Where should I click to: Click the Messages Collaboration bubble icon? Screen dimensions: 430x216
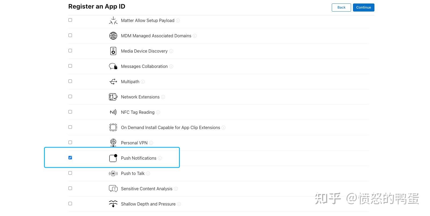pos(113,66)
